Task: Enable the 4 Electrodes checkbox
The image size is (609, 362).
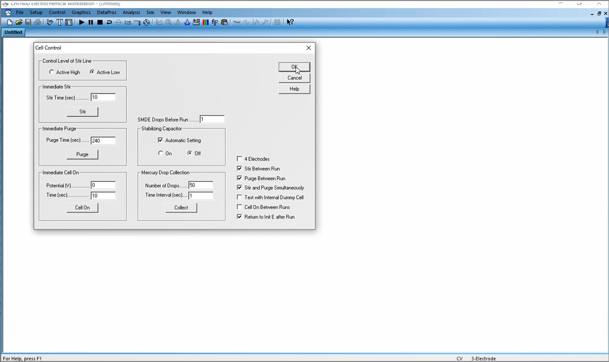Action: pos(240,159)
